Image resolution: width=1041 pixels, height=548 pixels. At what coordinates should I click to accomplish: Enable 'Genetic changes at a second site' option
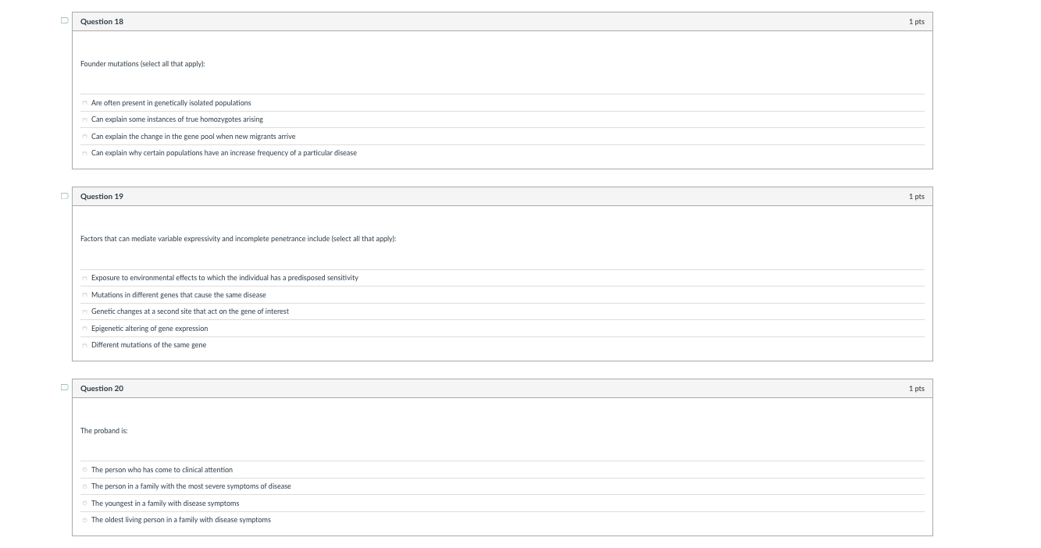pyautogui.click(x=84, y=312)
